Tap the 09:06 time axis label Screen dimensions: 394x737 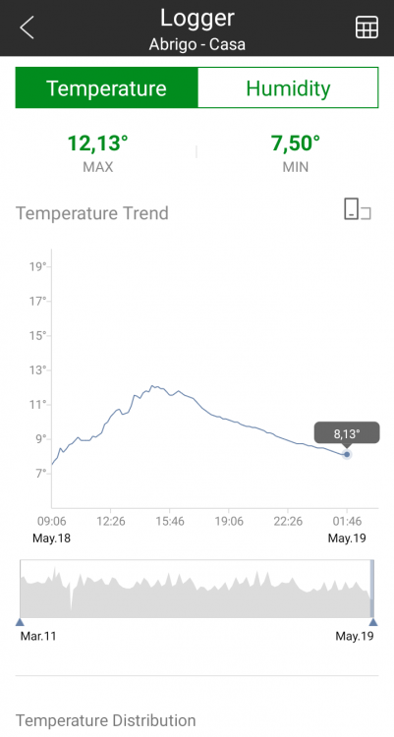pyautogui.click(x=52, y=521)
